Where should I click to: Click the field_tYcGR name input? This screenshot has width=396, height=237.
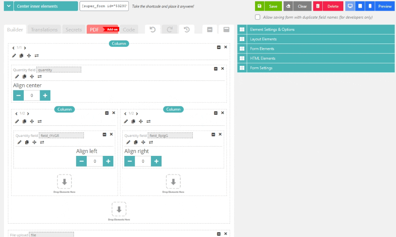point(61,135)
